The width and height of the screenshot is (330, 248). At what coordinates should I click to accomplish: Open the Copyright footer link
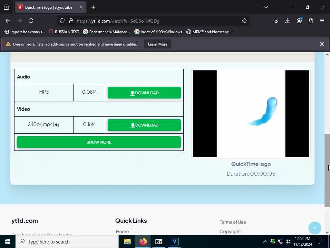point(230,232)
